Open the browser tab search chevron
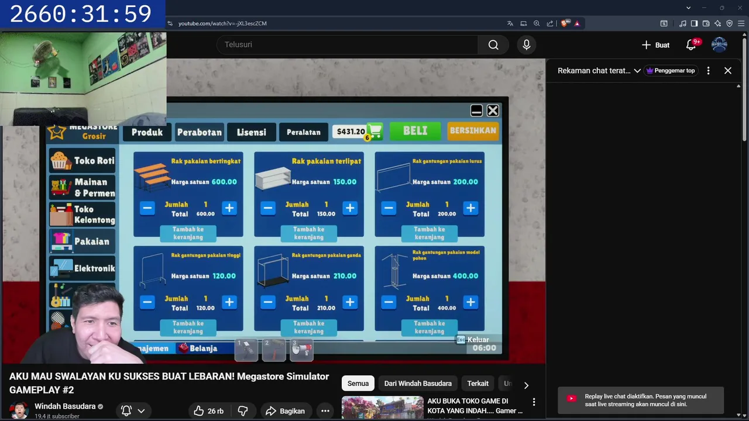Screen dimensions: 749x421 tap(689, 8)
